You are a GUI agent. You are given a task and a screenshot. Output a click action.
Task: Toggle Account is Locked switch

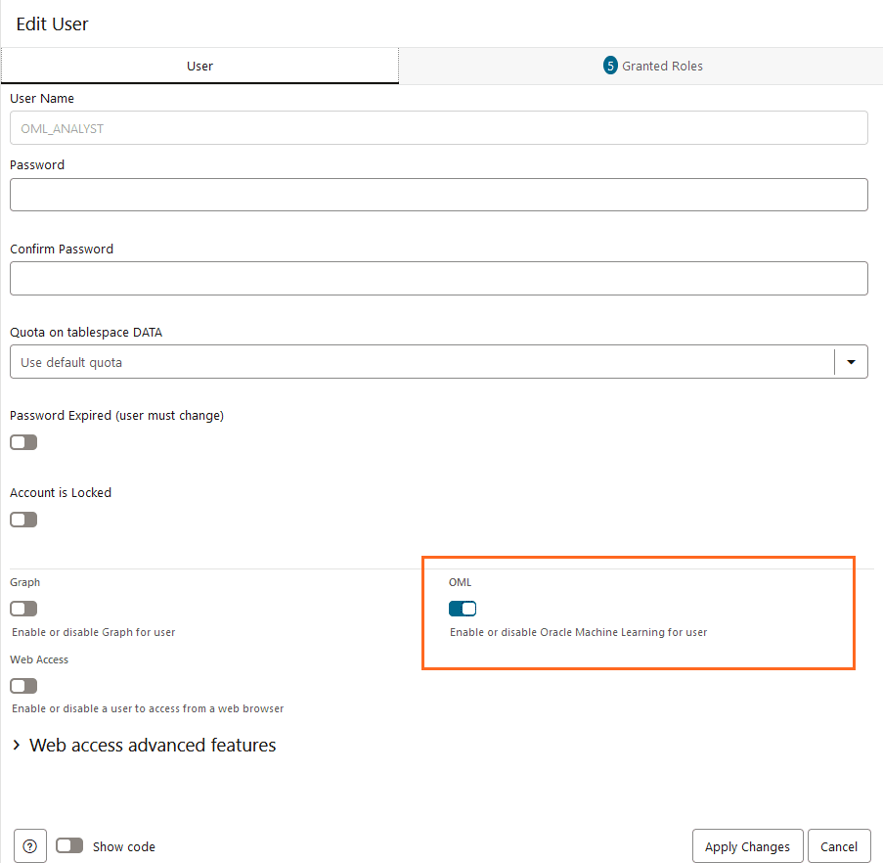click(22, 519)
